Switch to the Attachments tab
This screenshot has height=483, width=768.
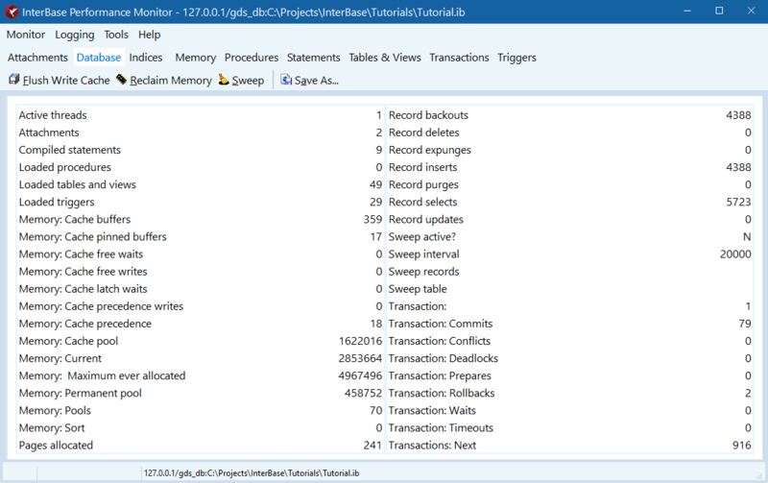click(x=37, y=58)
